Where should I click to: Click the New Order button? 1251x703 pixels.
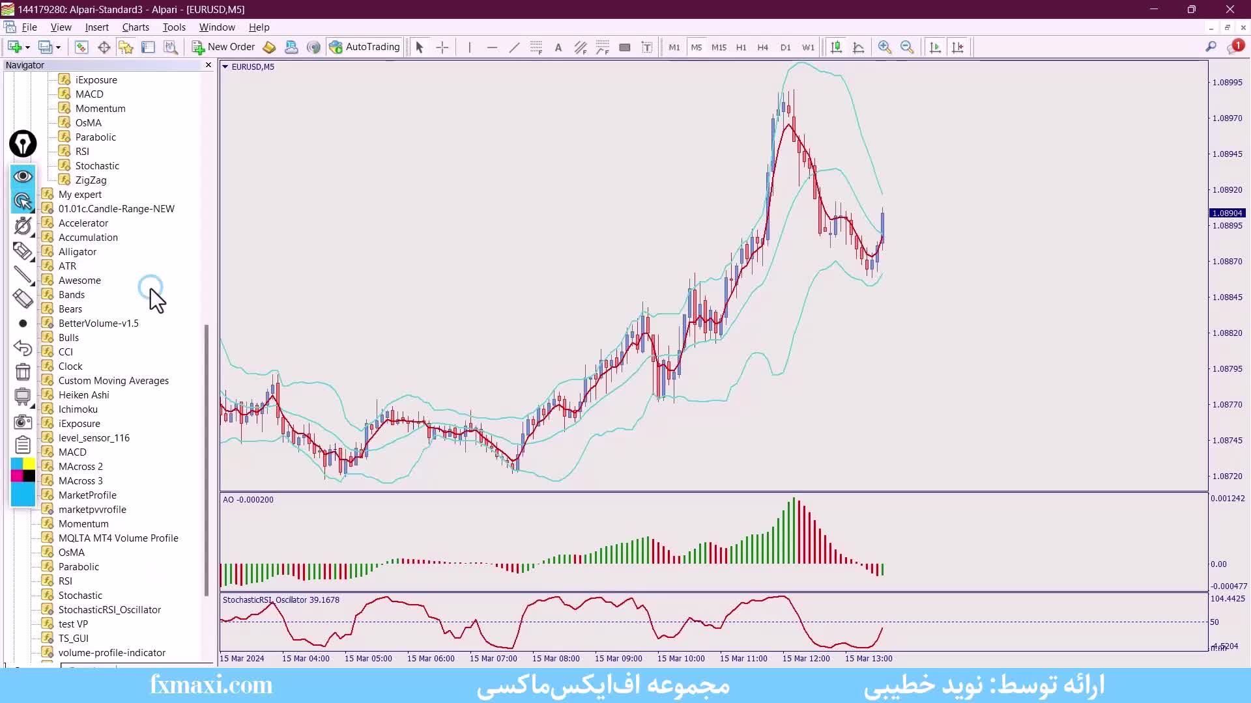223,47
